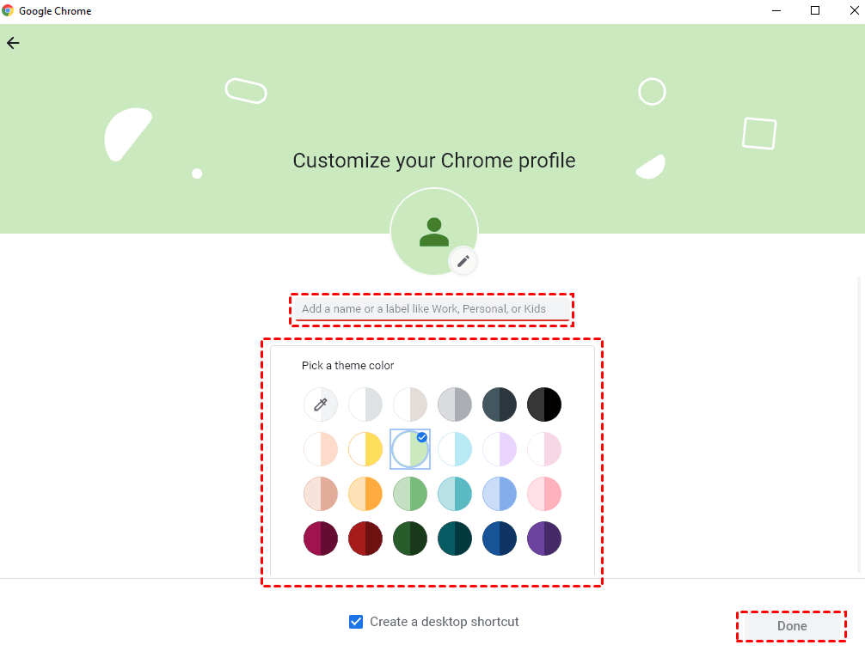Screen dimensions: 865x651
Task: Select the magenta dark theme color
Action: tap(321, 538)
